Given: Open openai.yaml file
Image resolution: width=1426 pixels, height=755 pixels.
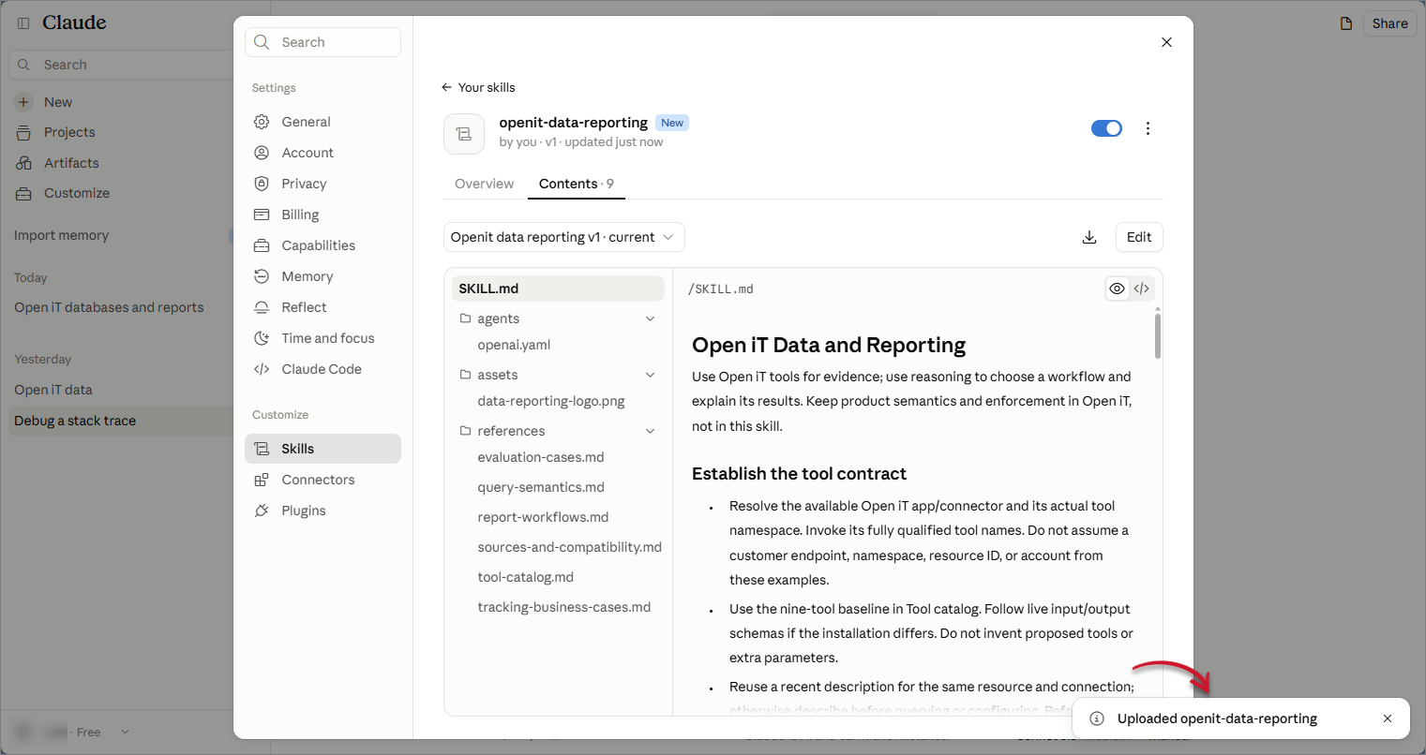Looking at the screenshot, I should click(514, 345).
